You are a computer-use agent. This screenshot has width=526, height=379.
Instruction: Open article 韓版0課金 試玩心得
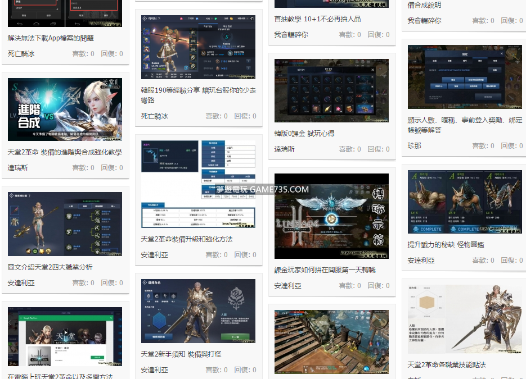pyautogui.click(x=304, y=134)
